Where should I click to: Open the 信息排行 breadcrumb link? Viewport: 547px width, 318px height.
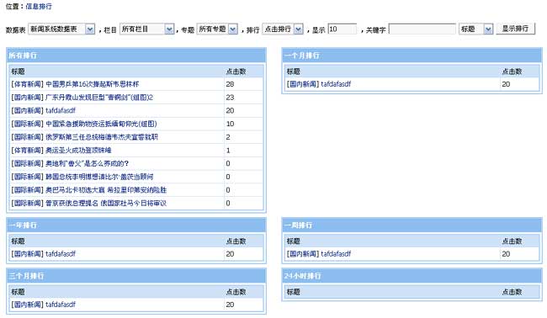(x=39, y=6)
